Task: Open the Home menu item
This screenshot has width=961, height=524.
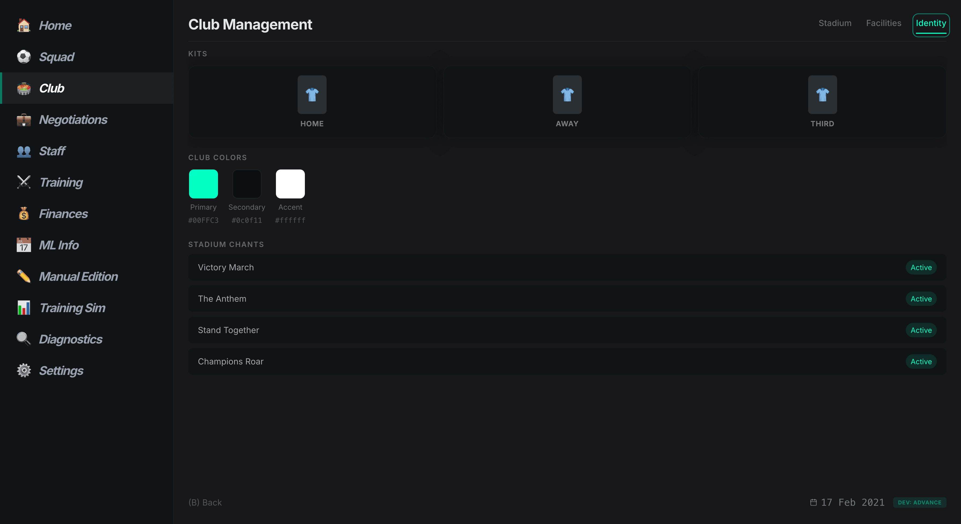Action: (87, 25)
